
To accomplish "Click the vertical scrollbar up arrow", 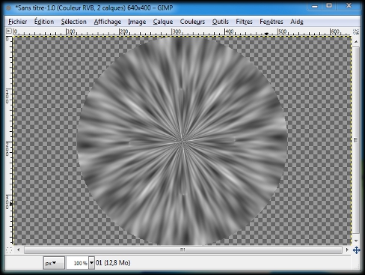I will point(356,41).
